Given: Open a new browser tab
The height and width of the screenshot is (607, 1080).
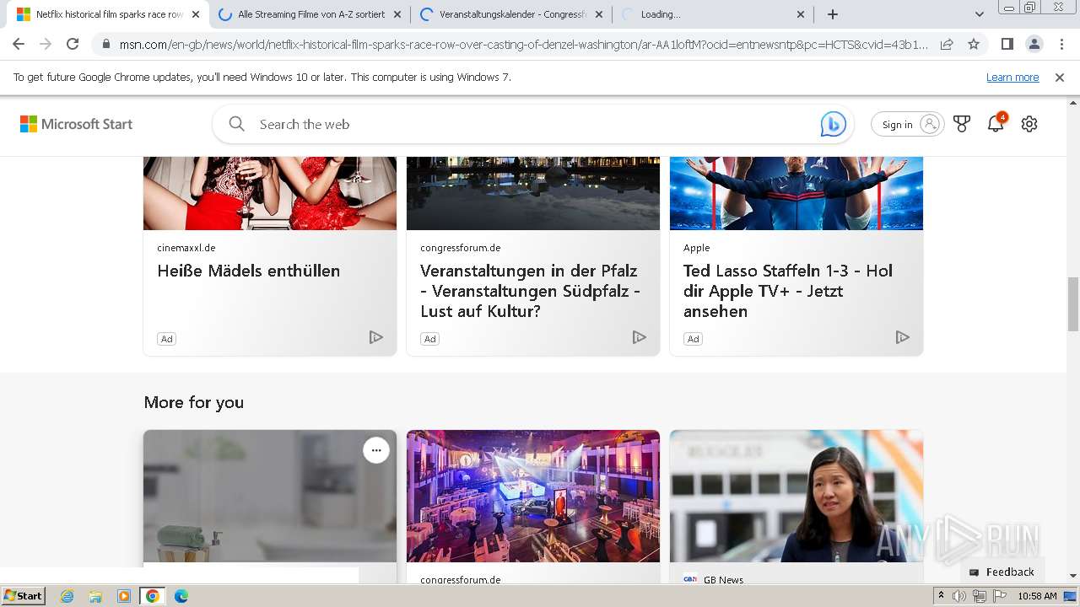Looking at the screenshot, I should [x=833, y=14].
